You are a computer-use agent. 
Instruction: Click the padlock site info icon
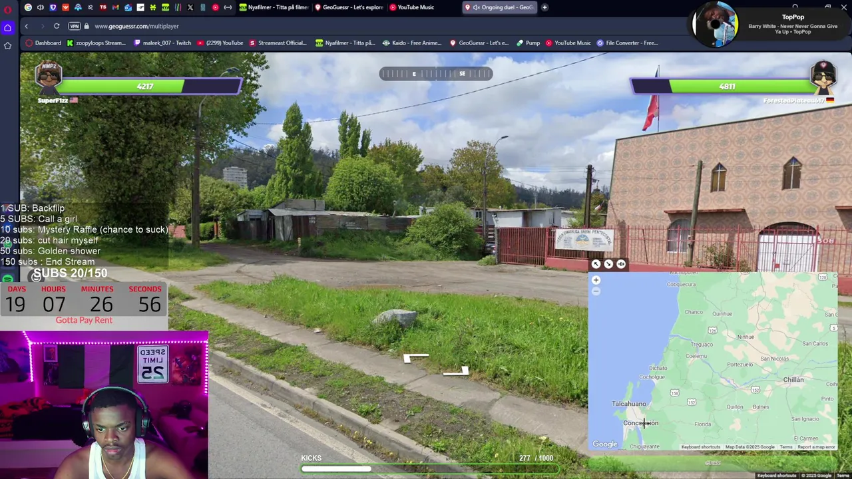(86, 26)
